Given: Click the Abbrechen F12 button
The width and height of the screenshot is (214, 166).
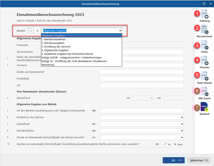Looking at the screenshot, I should tap(199, 160).
